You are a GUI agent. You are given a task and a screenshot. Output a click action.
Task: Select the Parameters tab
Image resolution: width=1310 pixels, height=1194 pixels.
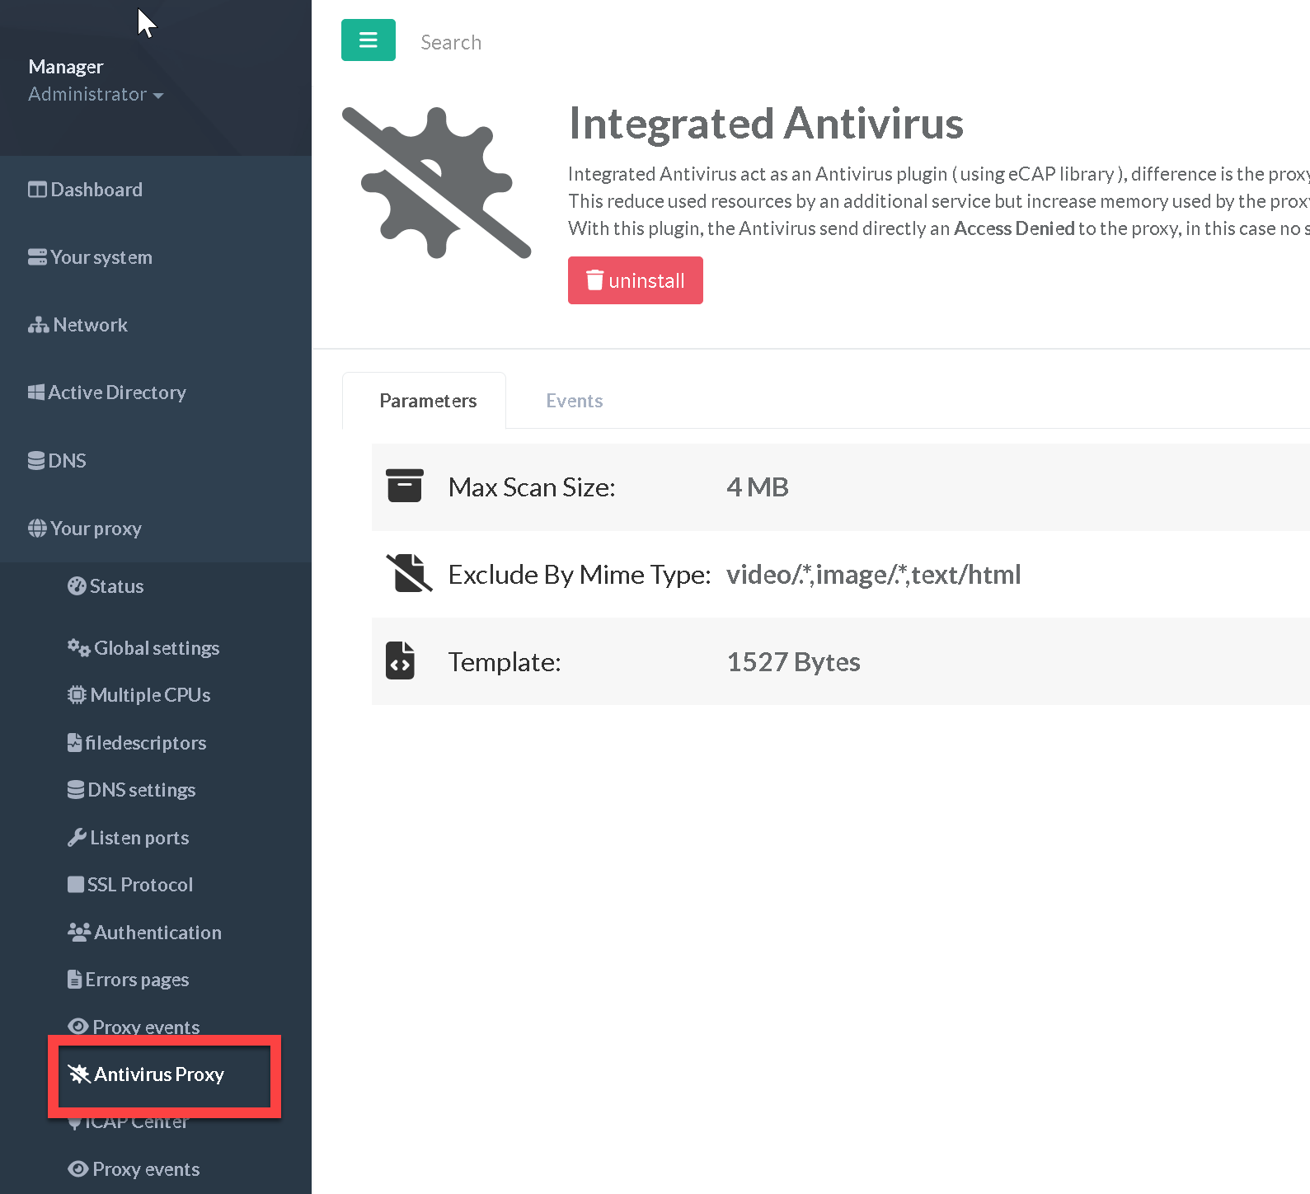427,401
